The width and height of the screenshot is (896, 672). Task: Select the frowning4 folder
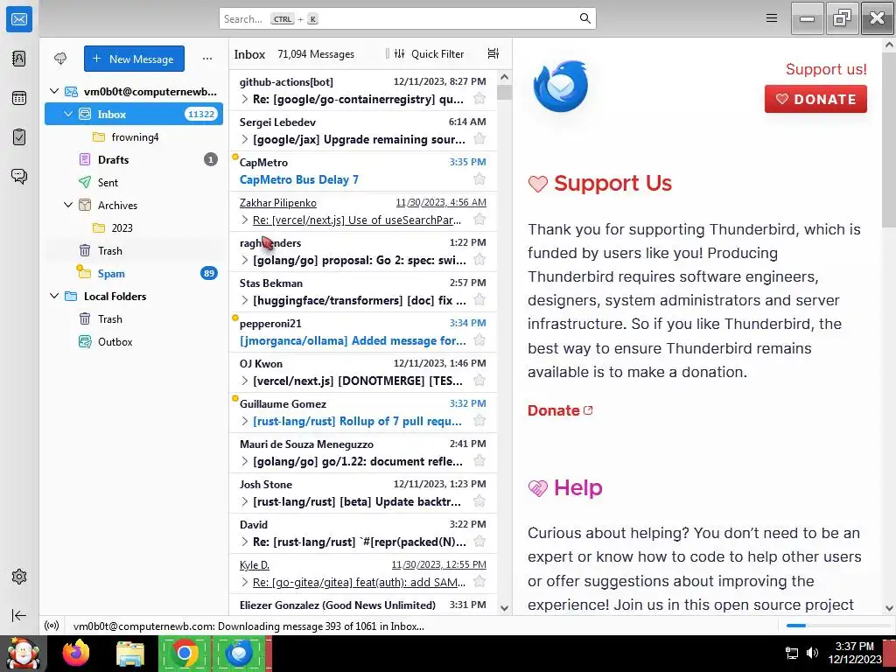(134, 137)
